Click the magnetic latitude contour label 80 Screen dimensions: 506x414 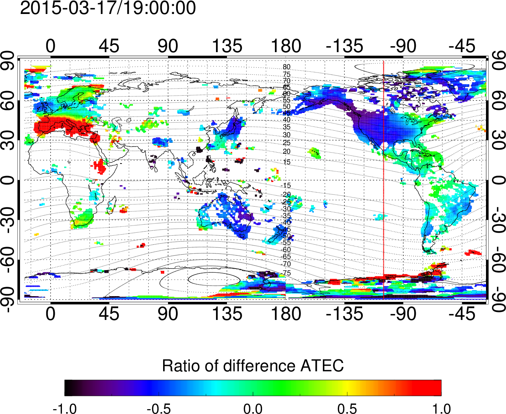287,67
